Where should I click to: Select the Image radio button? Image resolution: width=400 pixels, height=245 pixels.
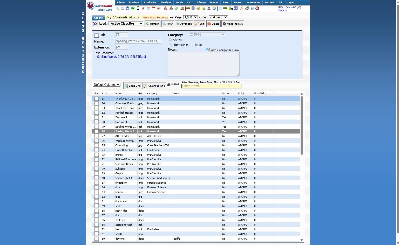[192, 45]
